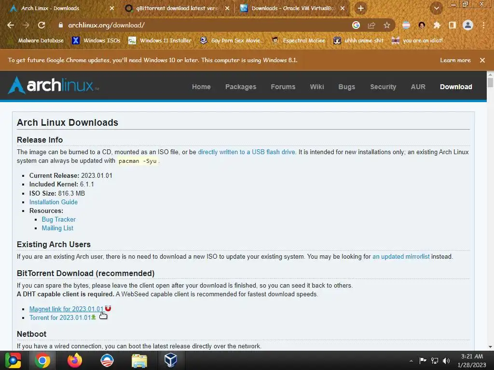
Task: Click the Windows Start button in taskbar
Action: click(13, 360)
